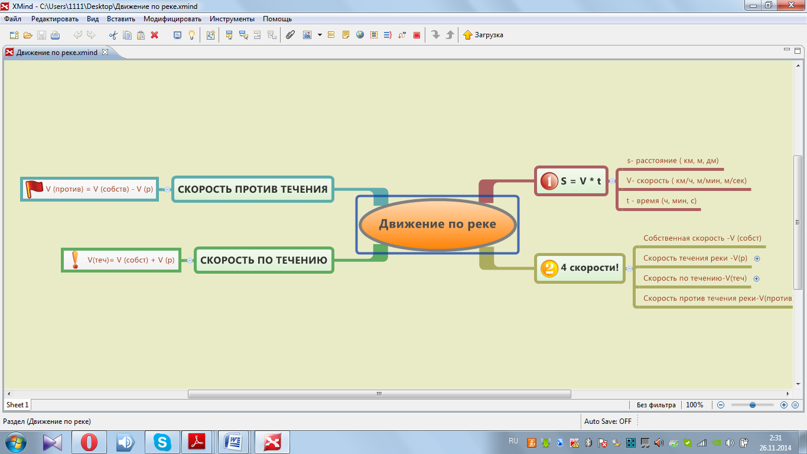Click the red flag marker icon
The height and width of the screenshot is (454, 807).
pyautogui.click(x=34, y=189)
